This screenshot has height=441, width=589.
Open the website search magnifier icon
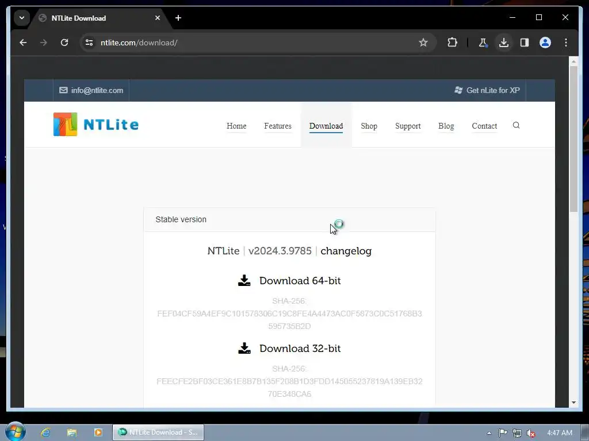click(x=516, y=125)
